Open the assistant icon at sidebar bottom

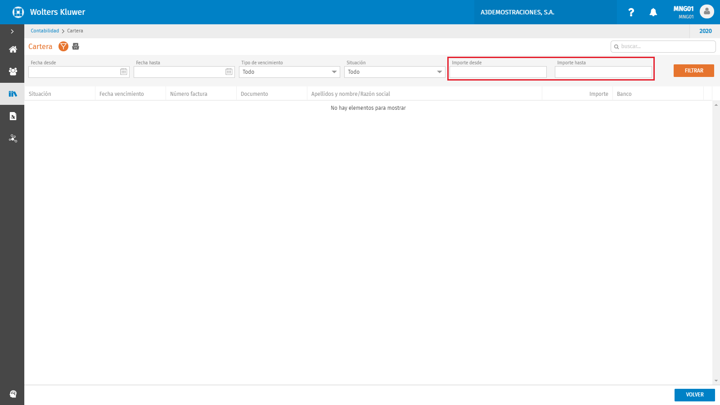click(x=13, y=394)
